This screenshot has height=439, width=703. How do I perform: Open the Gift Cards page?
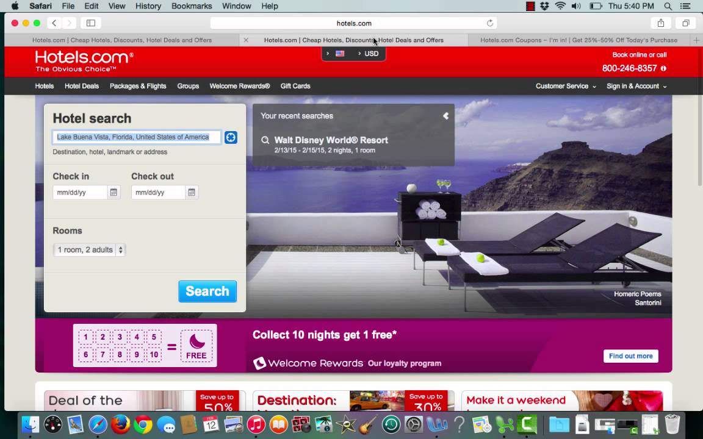[295, 86]
